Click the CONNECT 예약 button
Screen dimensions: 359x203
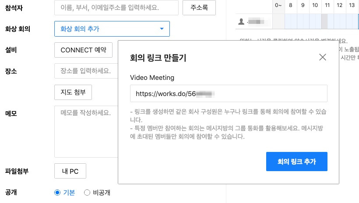coord(83,50)
